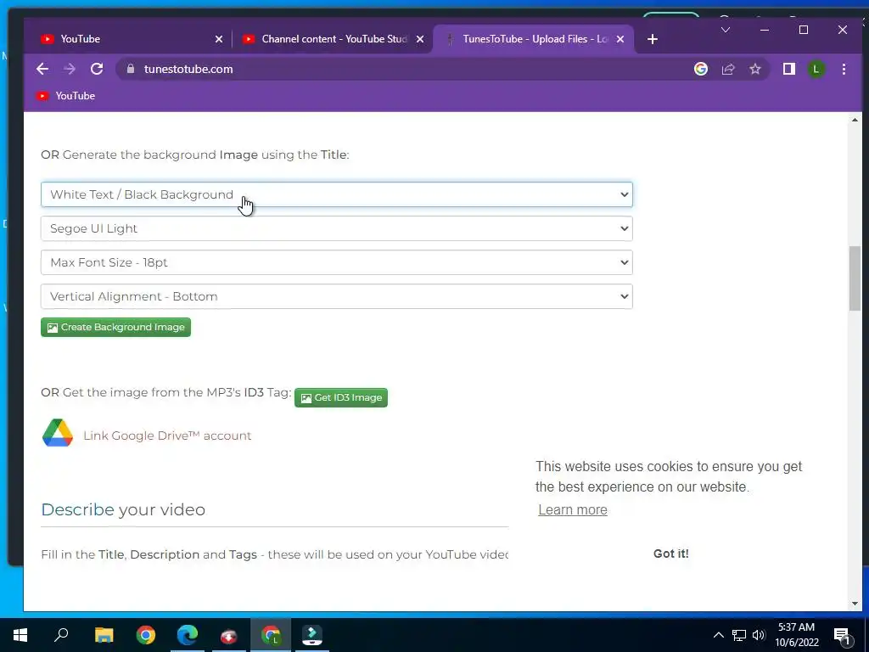Bookmark this page with the star icon
This screenshot has width=869, height=652.
754,69
